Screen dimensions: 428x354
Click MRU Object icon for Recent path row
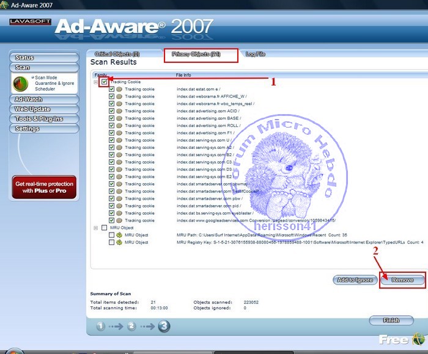[119, 234]
